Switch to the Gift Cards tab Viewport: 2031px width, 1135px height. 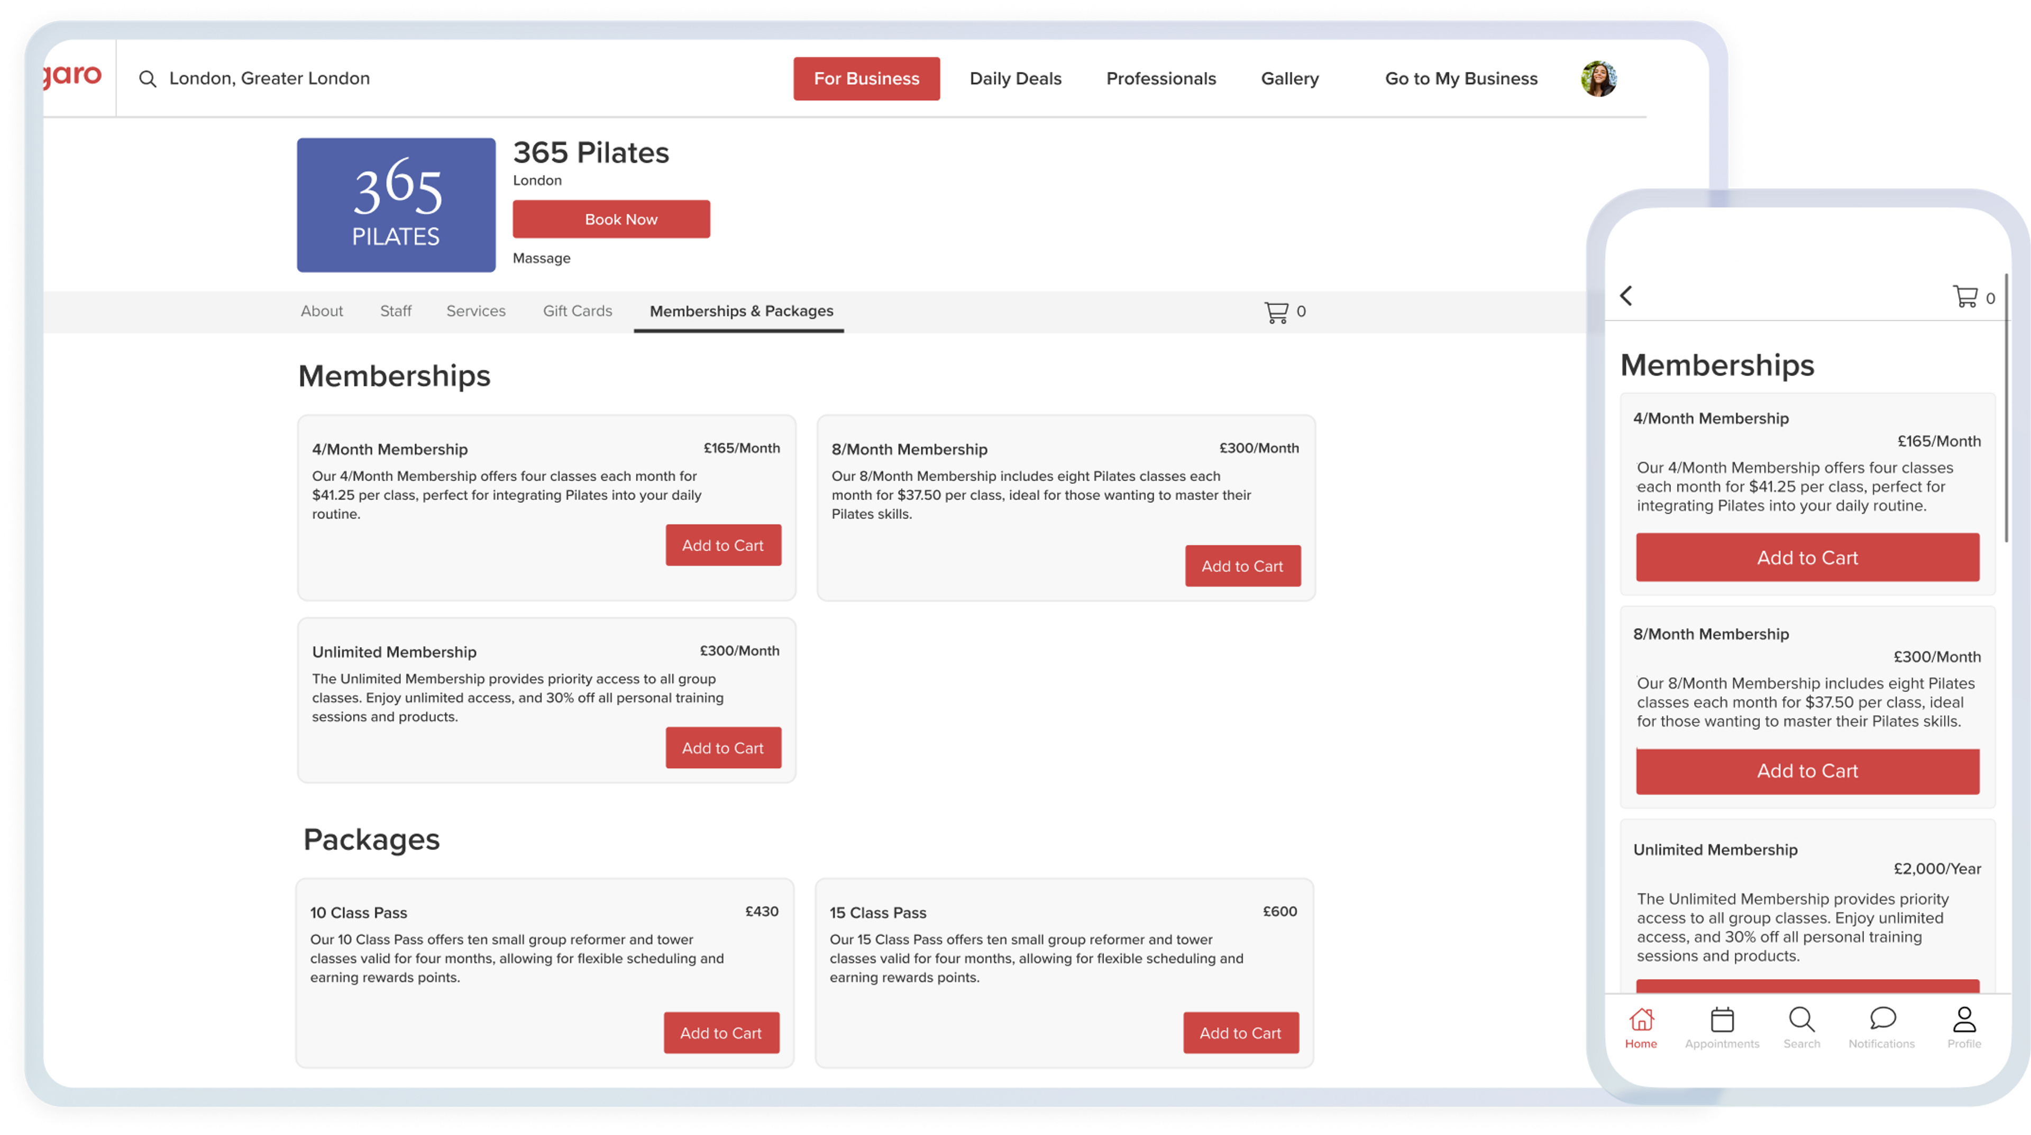click(577, 311)
